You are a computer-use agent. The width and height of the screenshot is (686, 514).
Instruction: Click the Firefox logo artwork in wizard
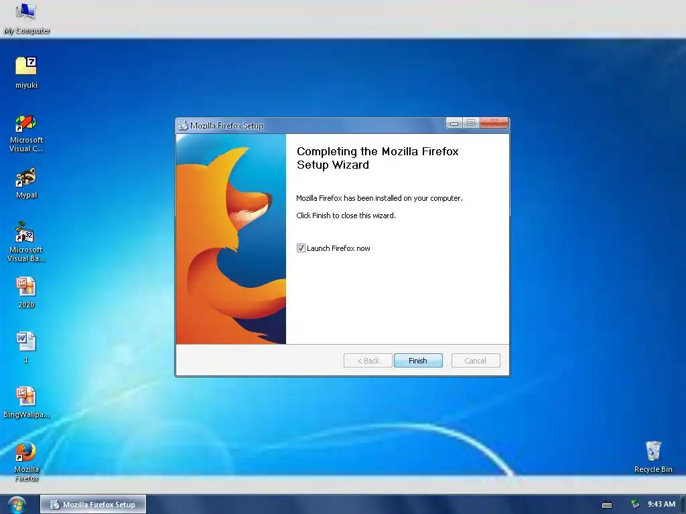(231, 239)
